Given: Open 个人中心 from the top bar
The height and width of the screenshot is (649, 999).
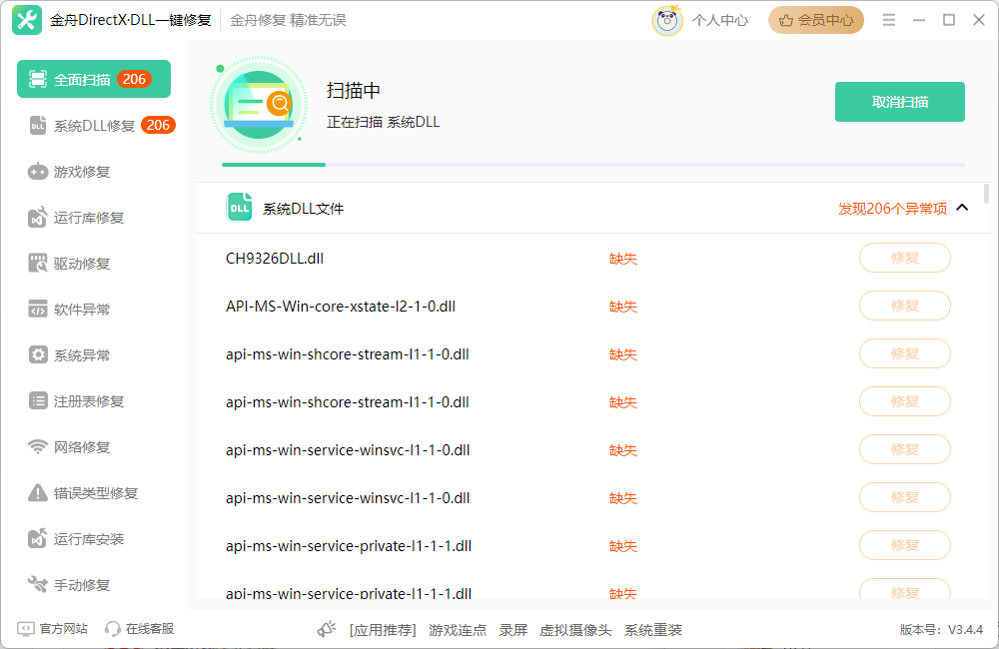Looking at the screenshot, I should coord(719,19).
